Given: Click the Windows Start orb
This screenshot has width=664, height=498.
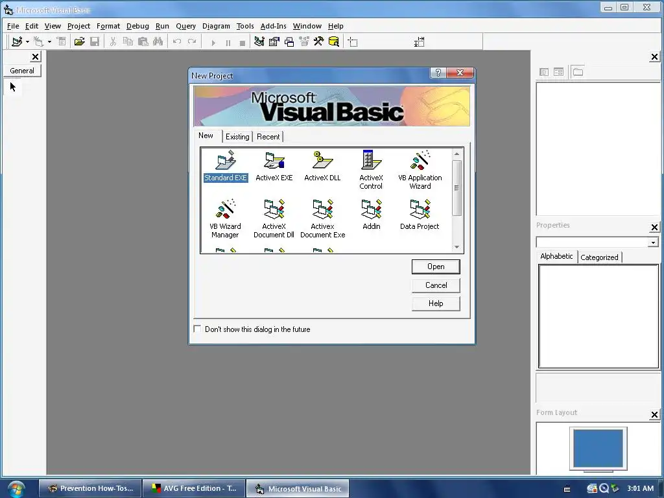Looking at the screenshot, I should point(16,489).
